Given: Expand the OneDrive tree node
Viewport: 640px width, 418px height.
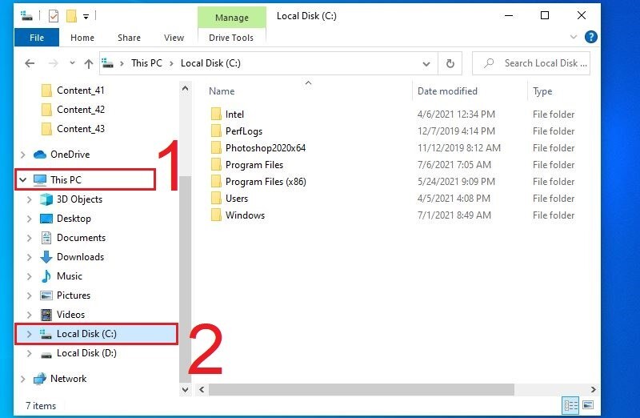Looking at the screenshot, I should [23, 155].
